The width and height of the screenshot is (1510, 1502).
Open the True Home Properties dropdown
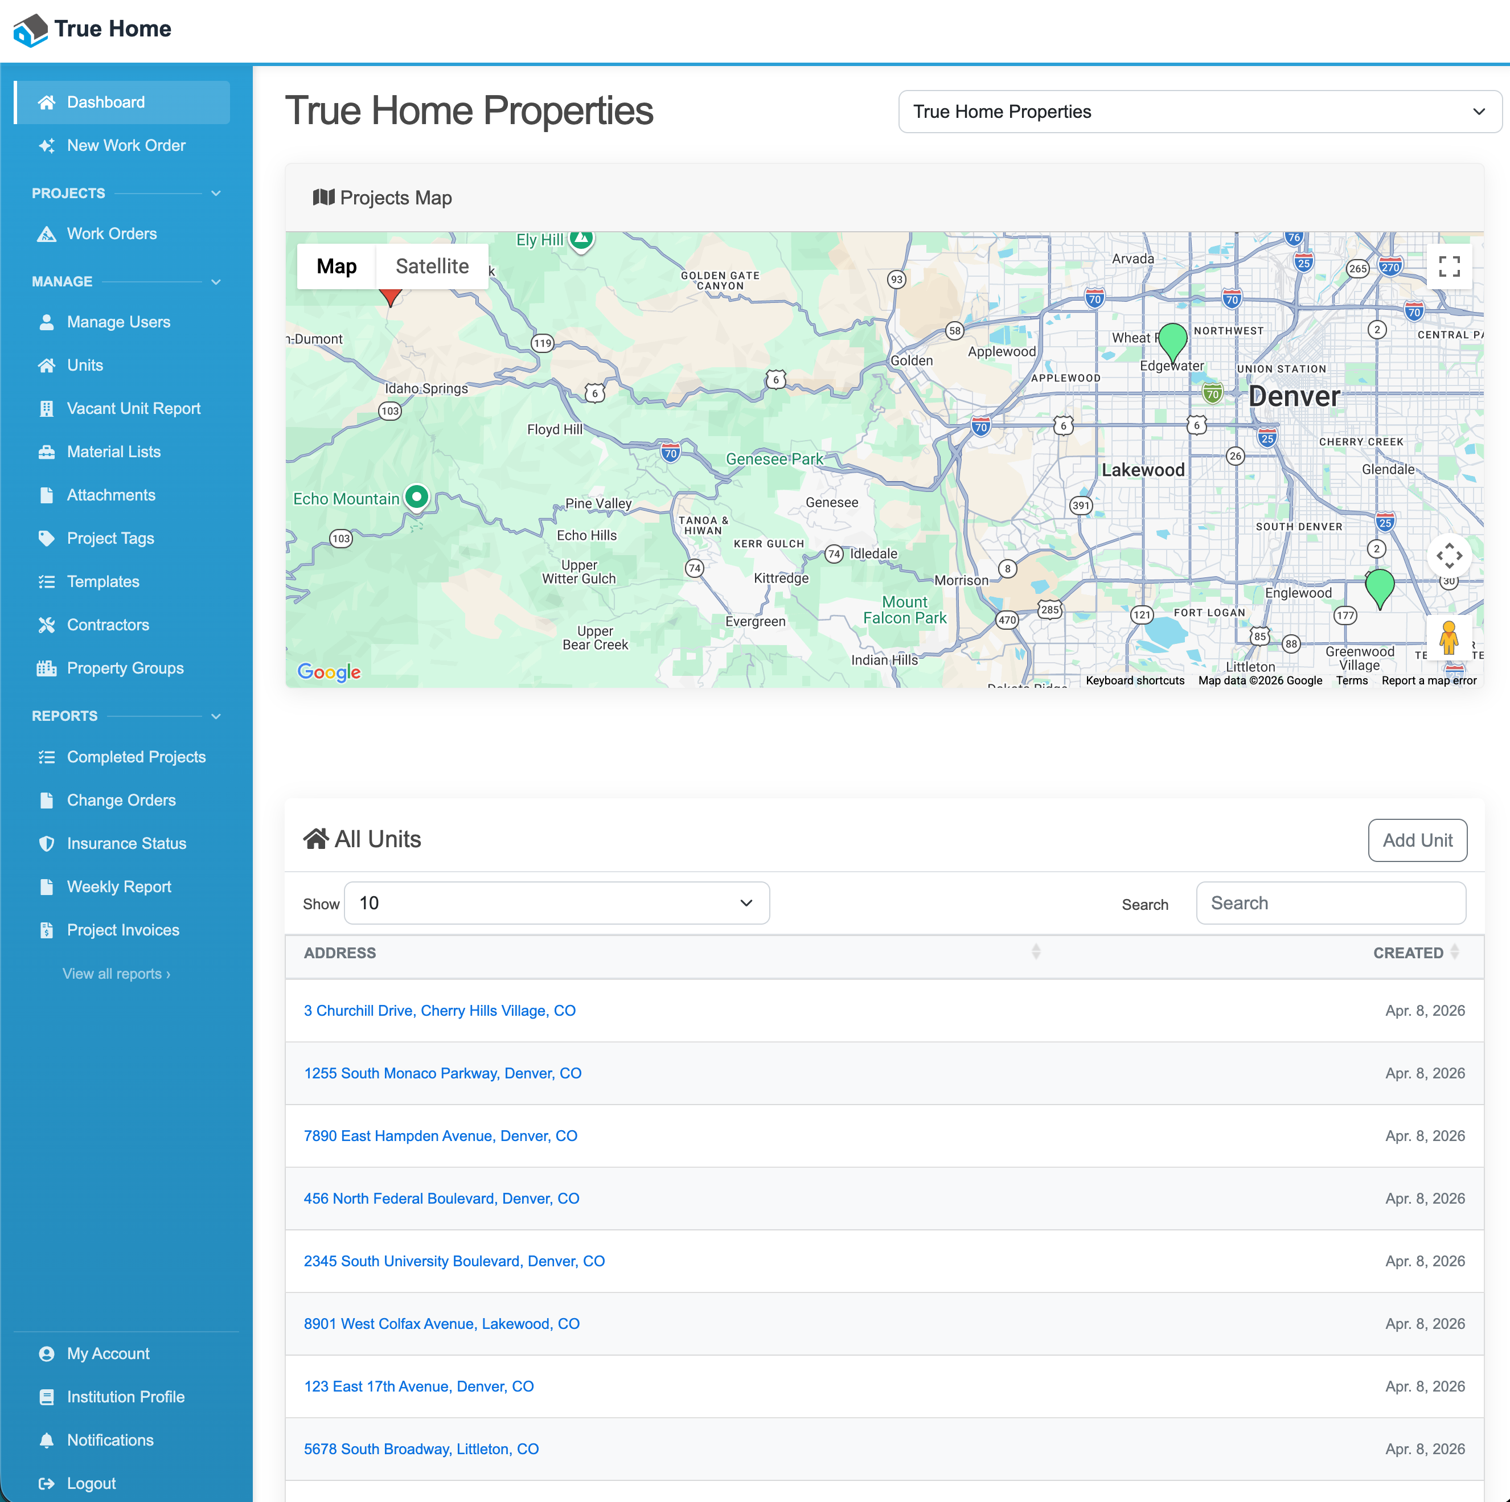tap(1198, 111)
